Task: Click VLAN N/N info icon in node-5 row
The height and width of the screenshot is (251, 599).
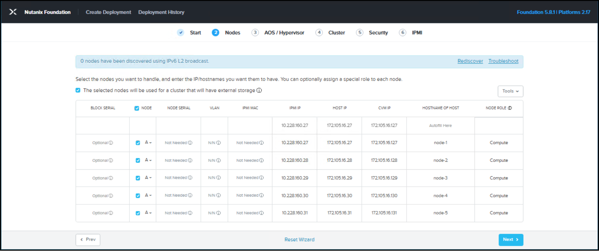Action: 219,213
